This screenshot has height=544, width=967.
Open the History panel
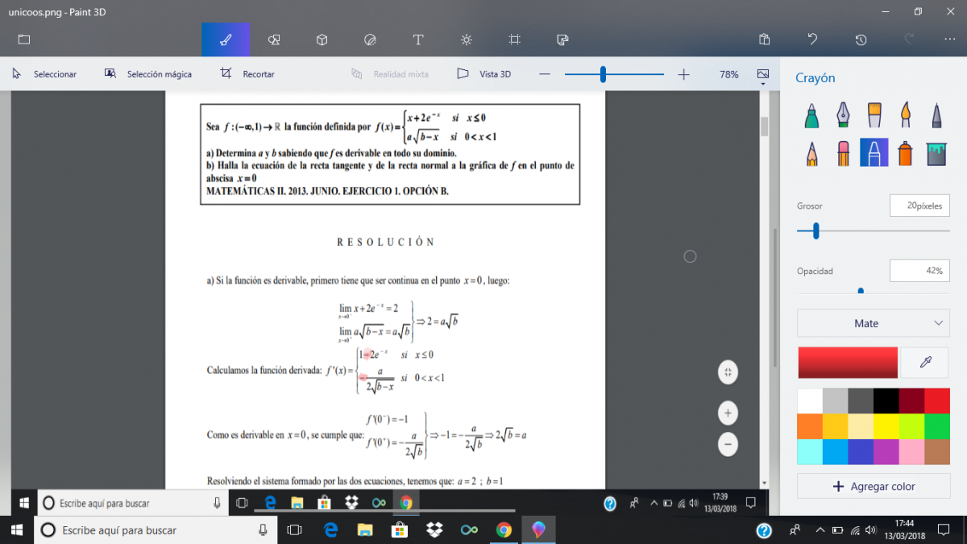[x=861, y=39]
